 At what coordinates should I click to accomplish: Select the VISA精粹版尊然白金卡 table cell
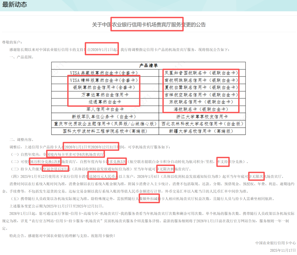(x=105, y=80)
